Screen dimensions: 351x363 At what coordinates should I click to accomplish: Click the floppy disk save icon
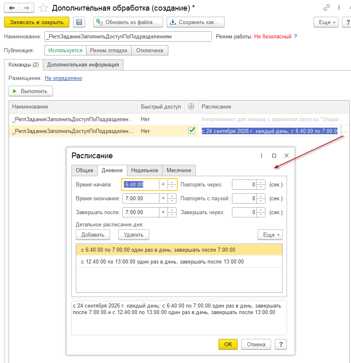[x=79, y=22]
